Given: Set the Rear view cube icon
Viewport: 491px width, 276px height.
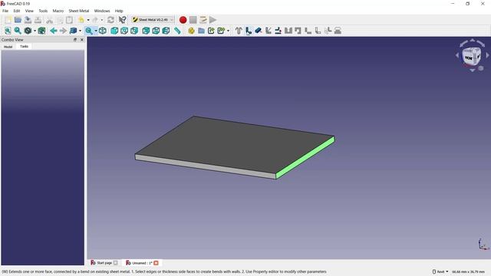Looking at the screenshot, I should coord(146,31).
